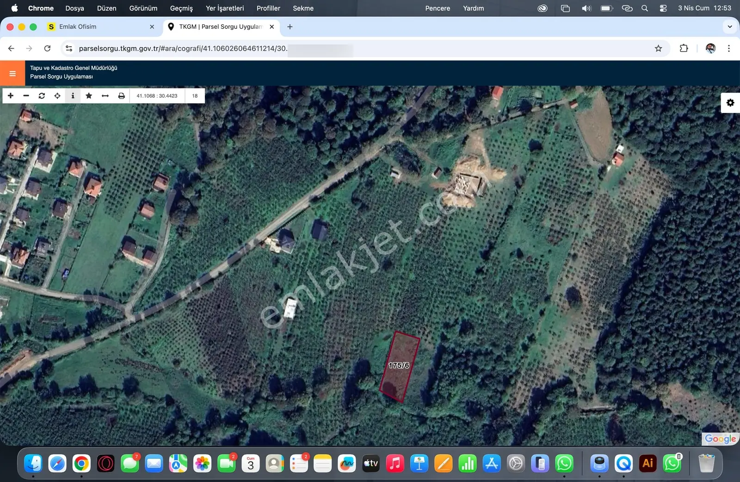
Task: Zoom in the map with plus tool
Action: click(x=11, y=96)
